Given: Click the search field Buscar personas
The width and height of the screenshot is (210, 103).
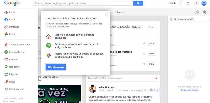Looking at the screenshot, I should [x=83, y=3].
